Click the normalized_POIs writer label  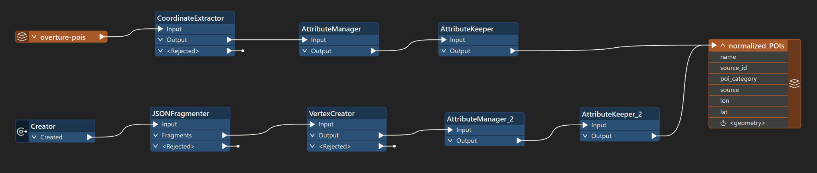click(x=756, y=46)
